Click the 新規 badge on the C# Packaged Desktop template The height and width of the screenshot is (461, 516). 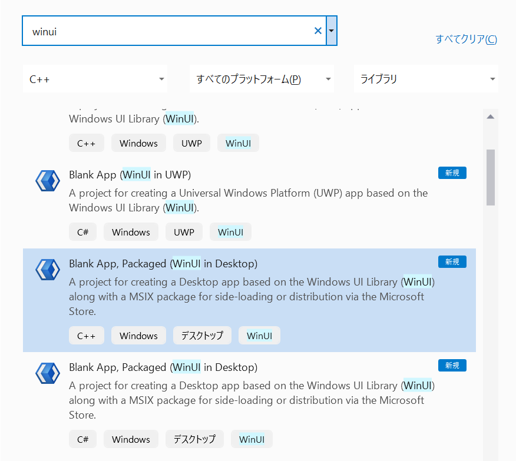tap(452, 365)
